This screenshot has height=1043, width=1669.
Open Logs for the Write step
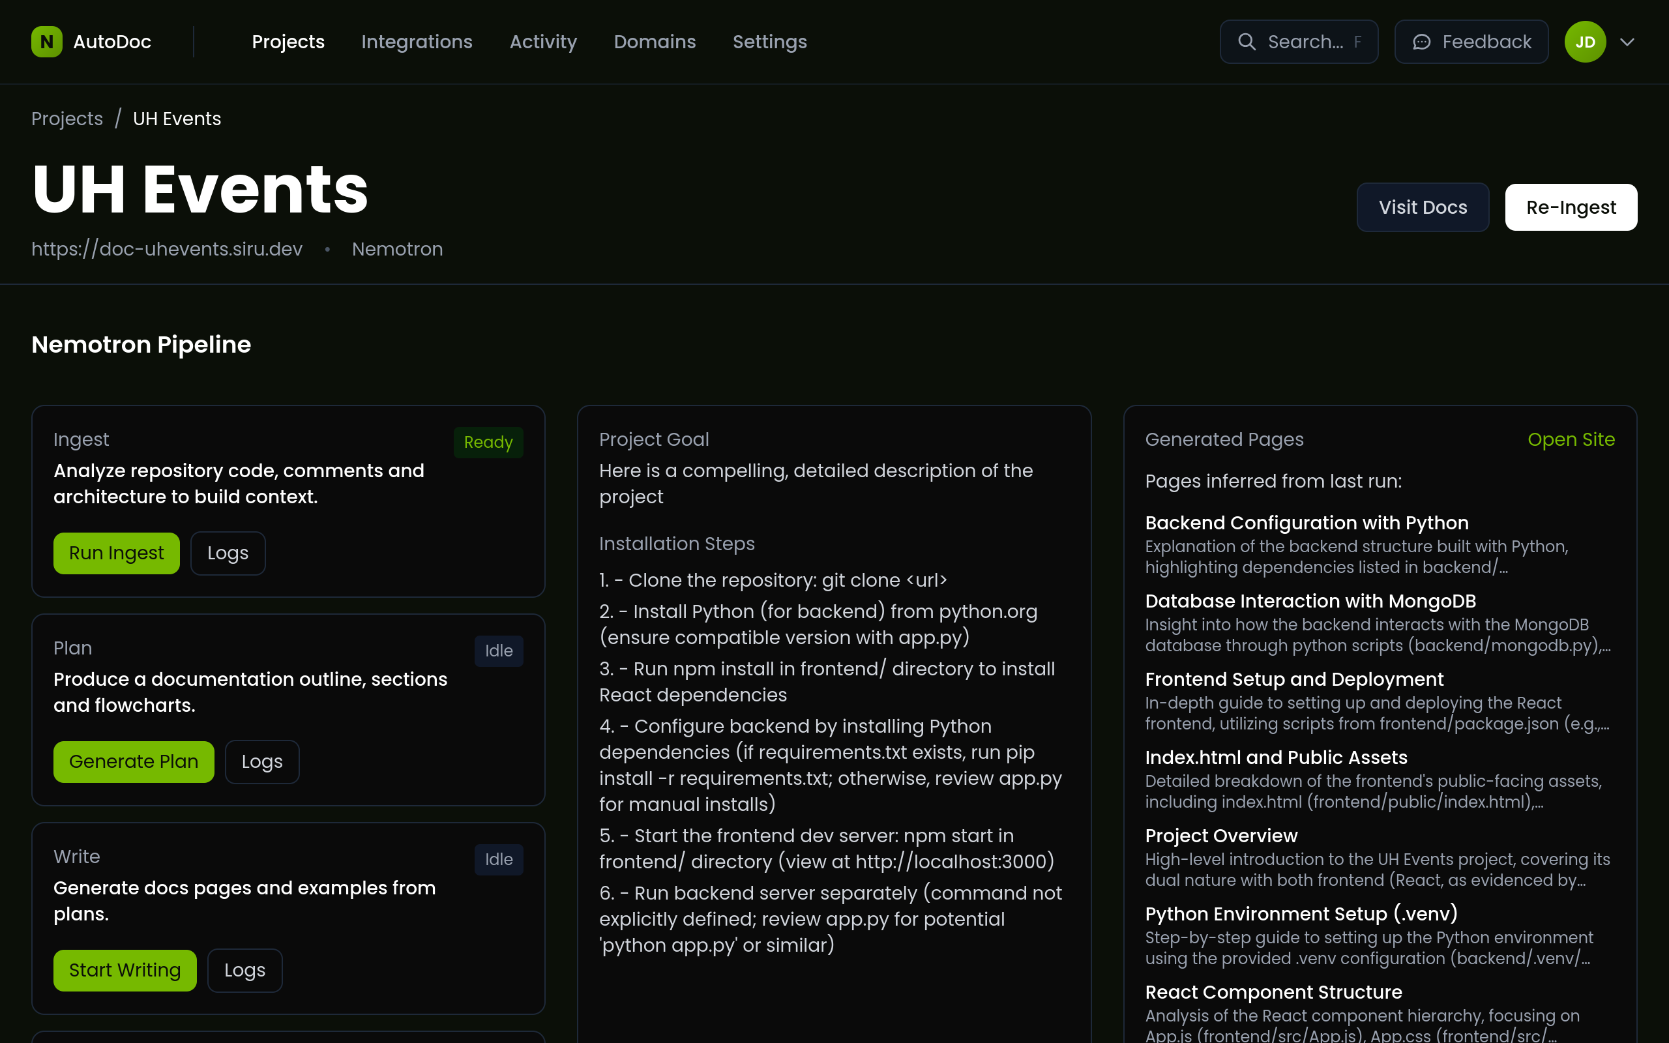pos(244,970)
